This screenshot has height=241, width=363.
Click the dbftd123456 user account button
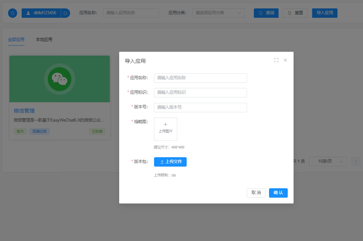click(41, 13)
